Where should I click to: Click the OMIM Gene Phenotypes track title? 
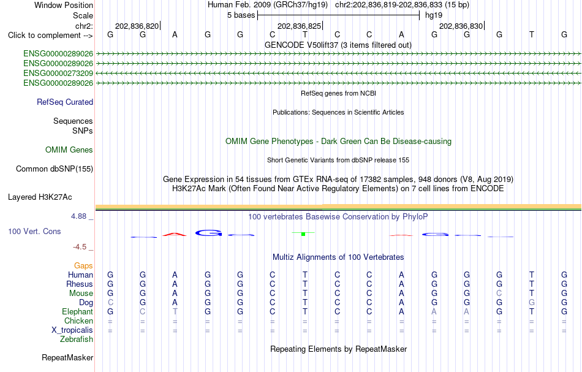[339, 141]
